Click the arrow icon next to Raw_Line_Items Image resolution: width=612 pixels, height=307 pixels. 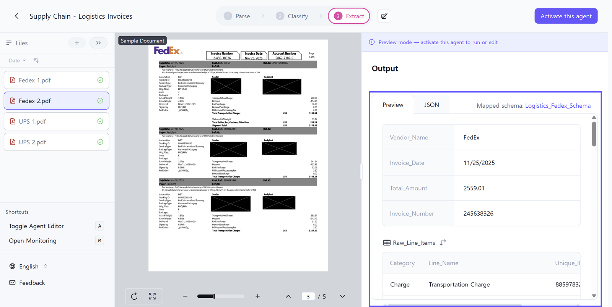pyautogui.click(x=443, y=243)
